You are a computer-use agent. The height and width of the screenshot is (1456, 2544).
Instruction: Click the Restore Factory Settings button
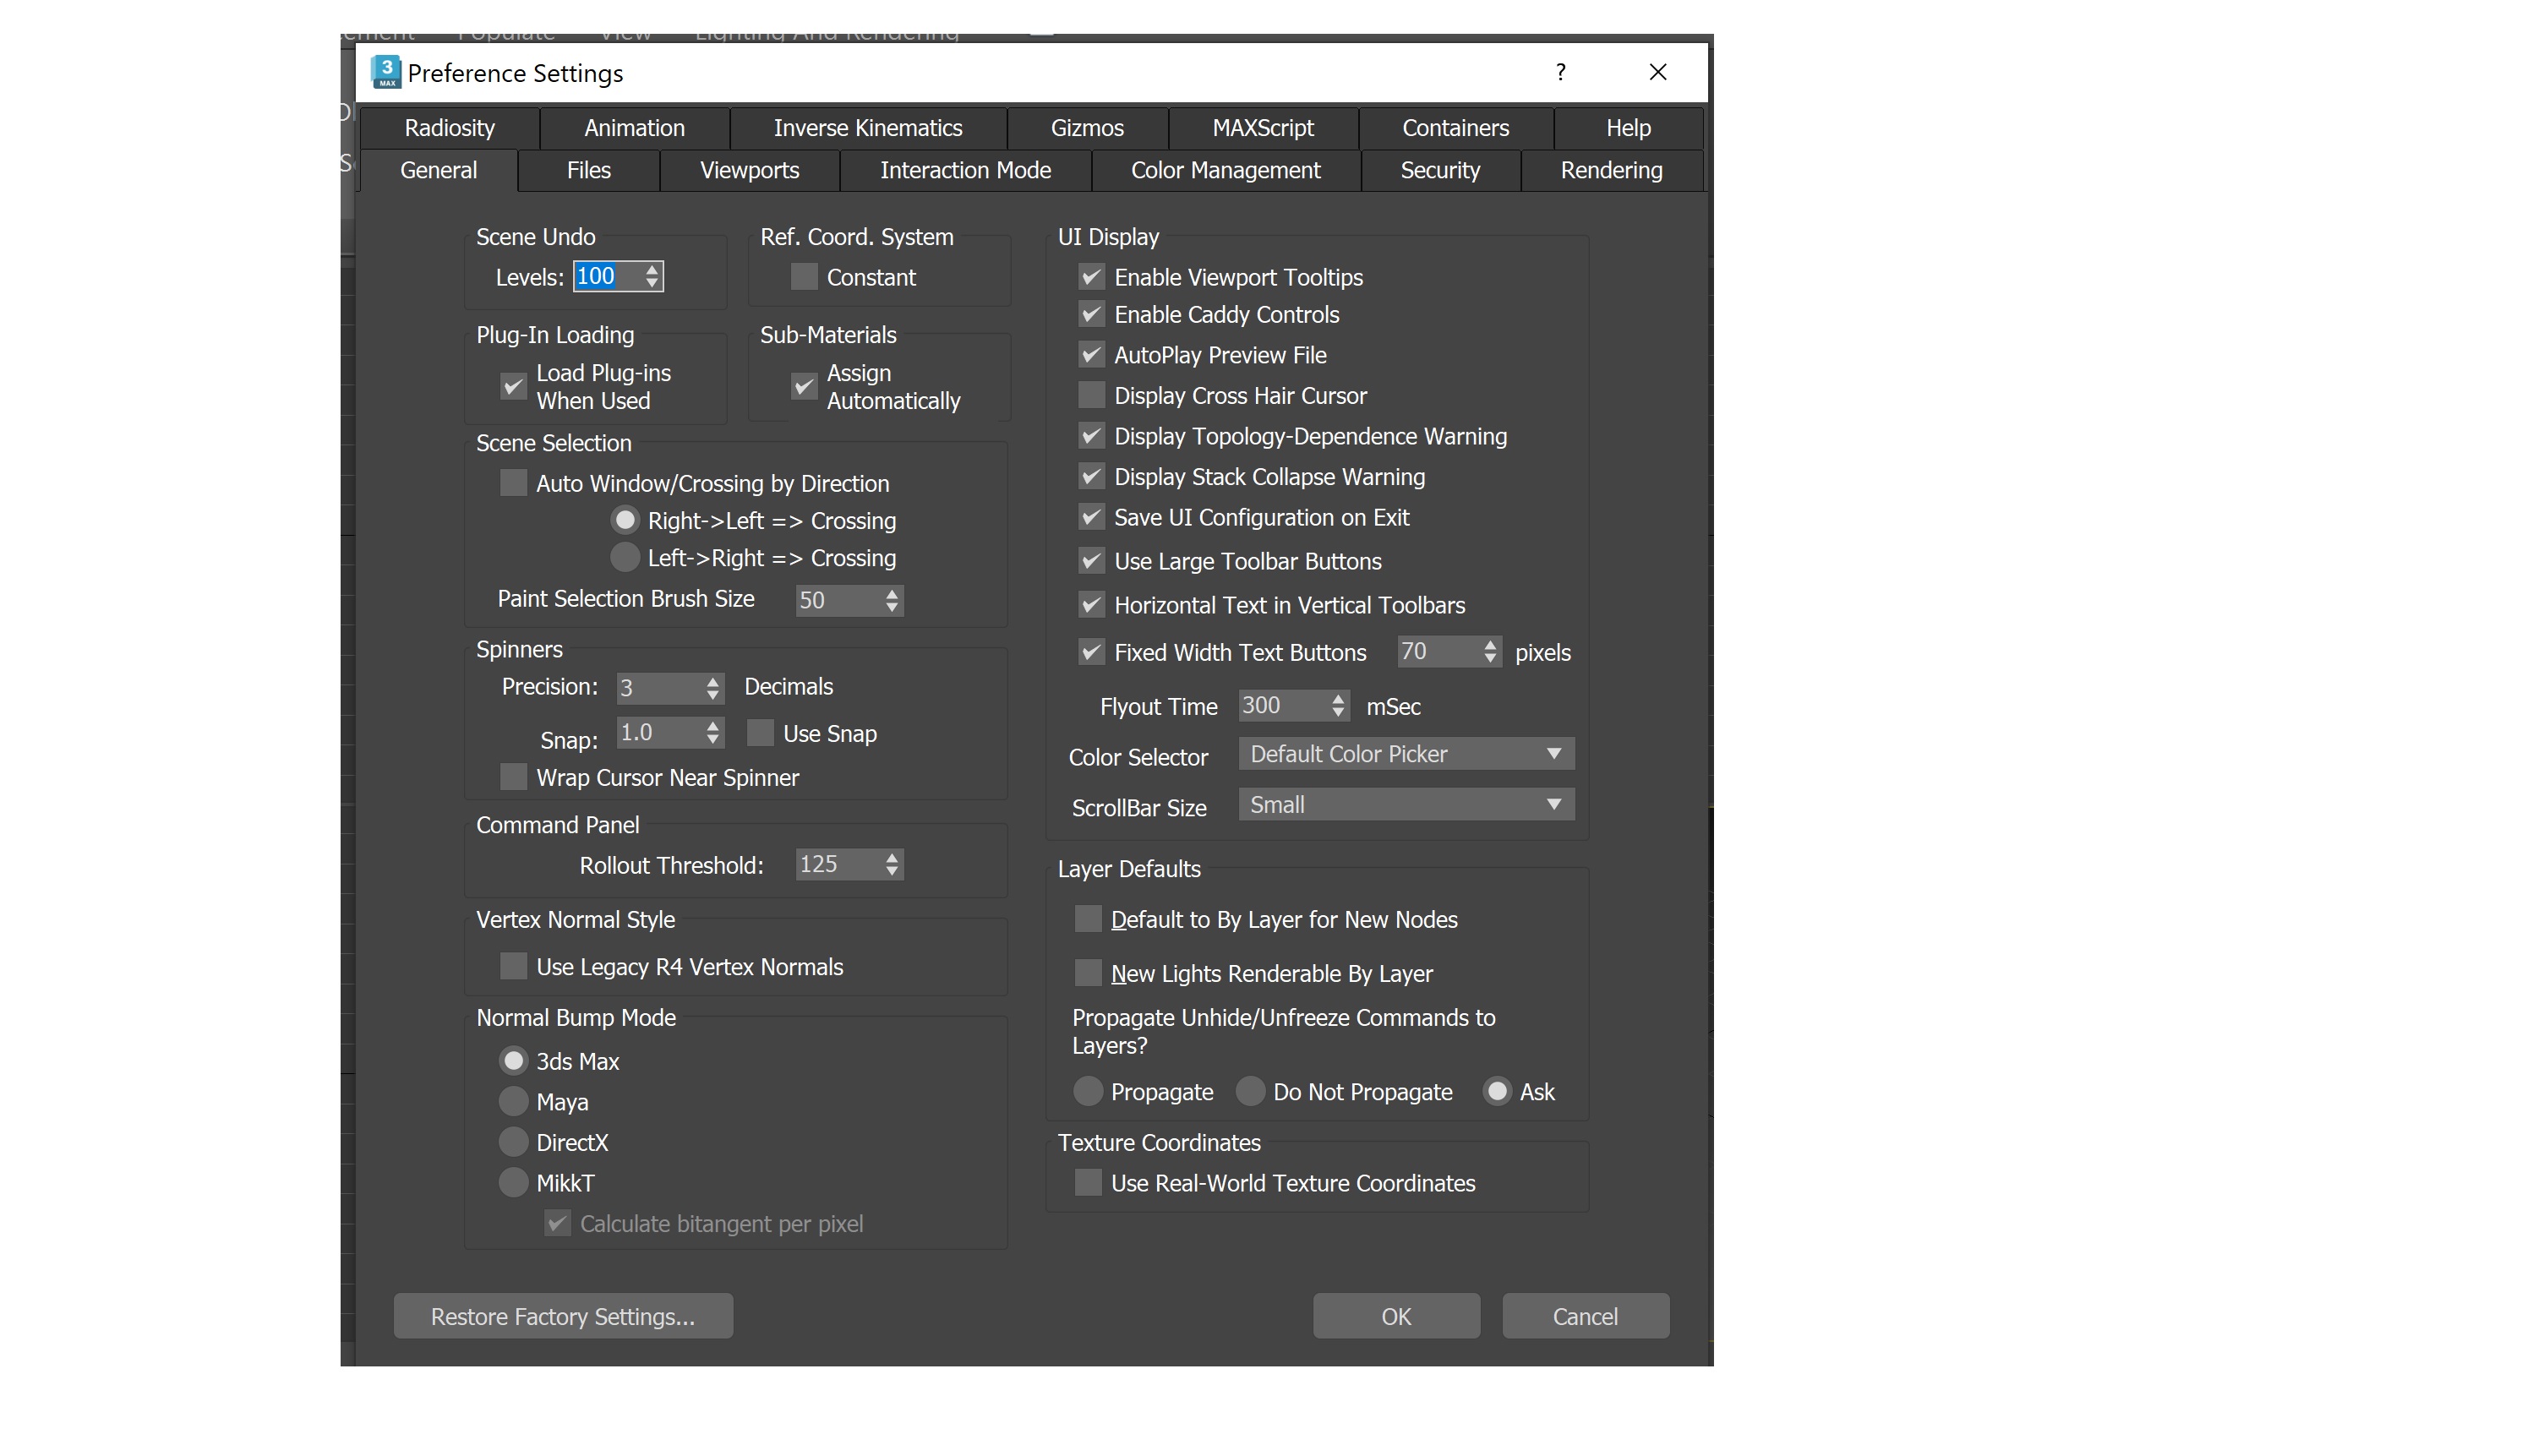[x=563, y=1316]
